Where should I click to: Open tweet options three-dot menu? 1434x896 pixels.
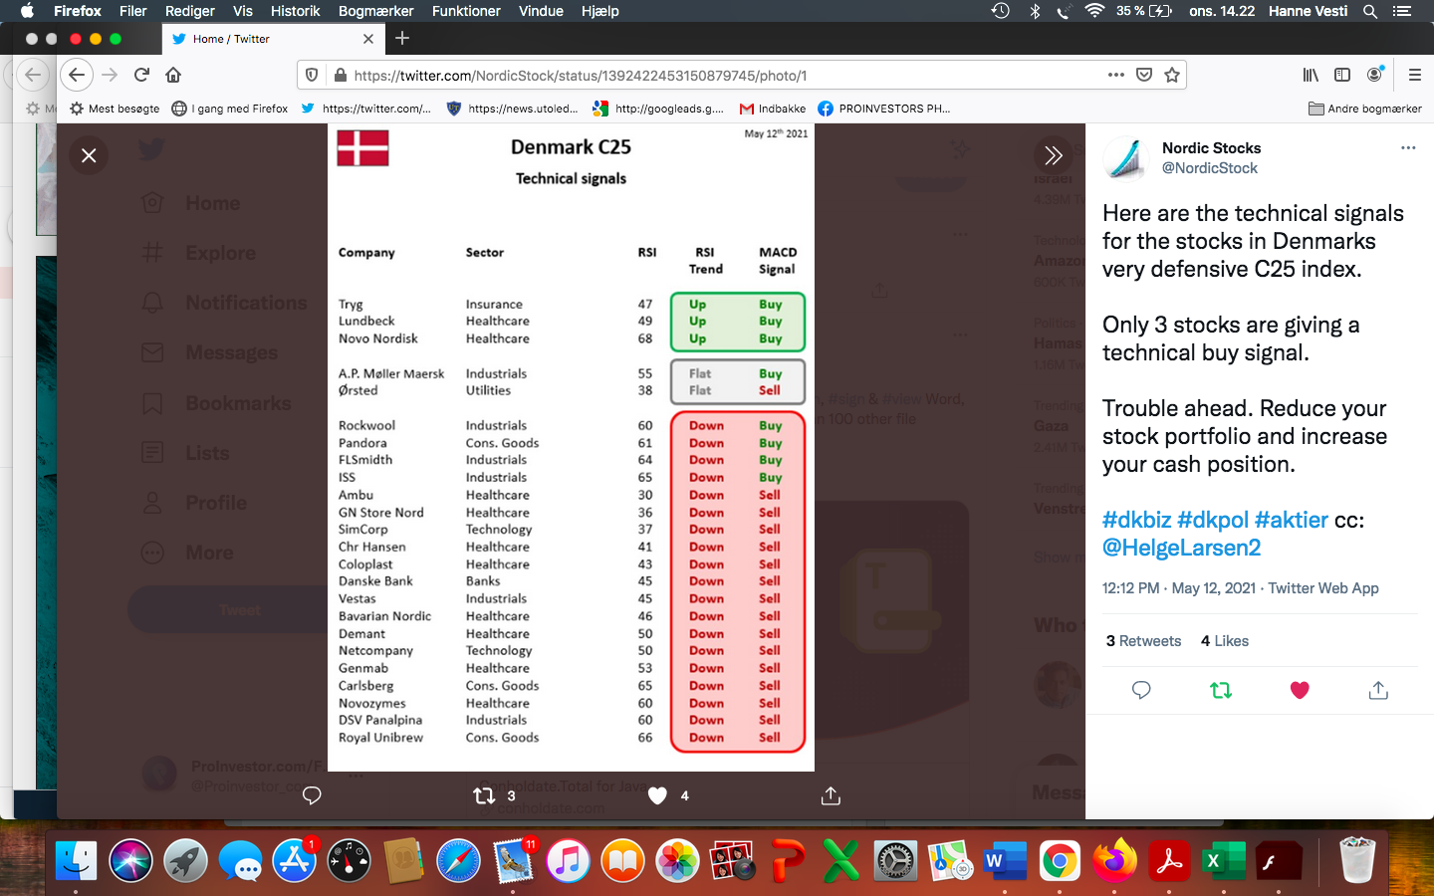tap(1408, 147)
